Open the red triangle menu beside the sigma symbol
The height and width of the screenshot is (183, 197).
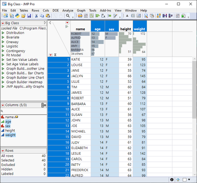click(x=51, y=55)
